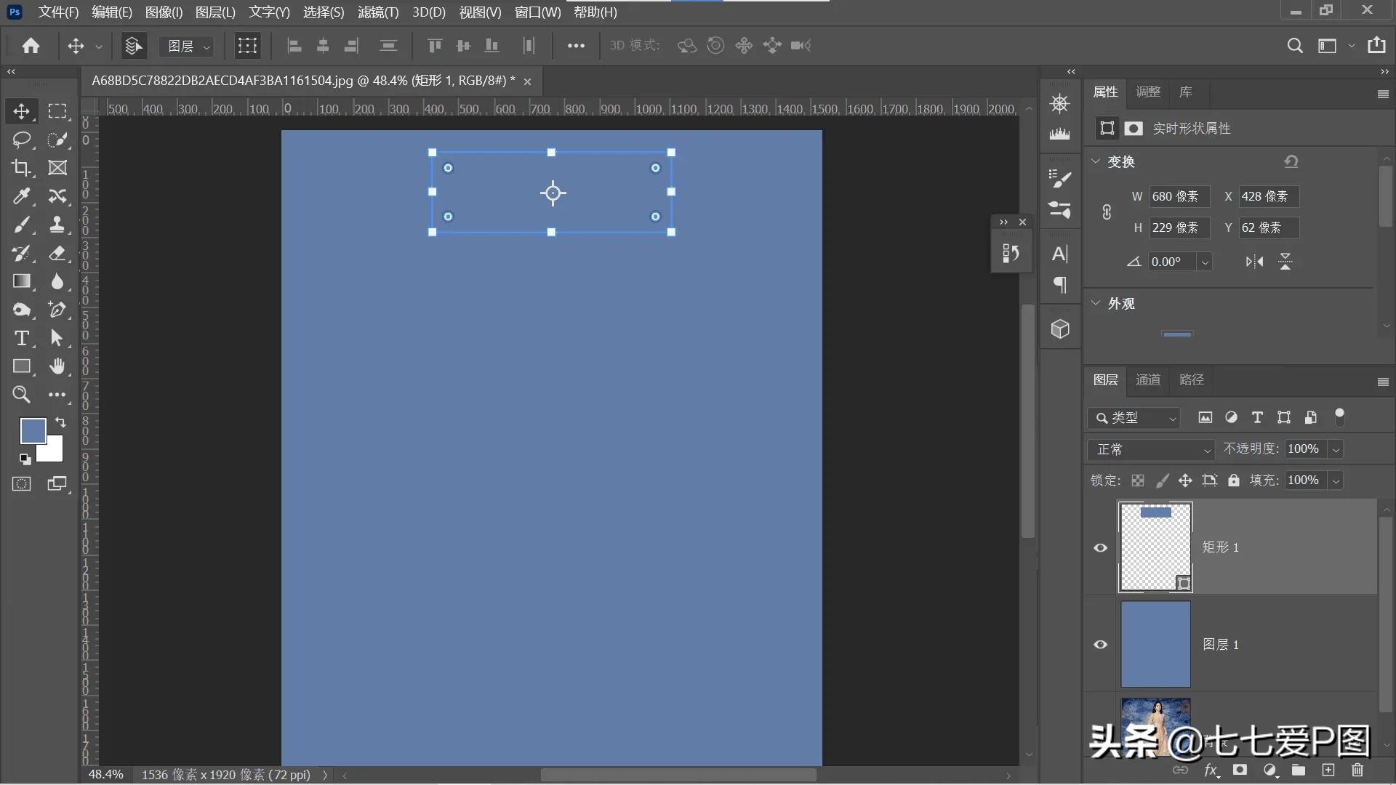Select the Crop tool
1396x785 pixels.
(x=21, y=168)
